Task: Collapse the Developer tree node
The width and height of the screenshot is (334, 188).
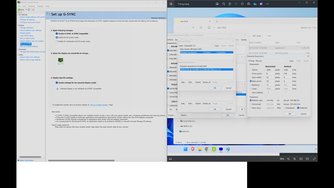Action: (x=18, y=49)
